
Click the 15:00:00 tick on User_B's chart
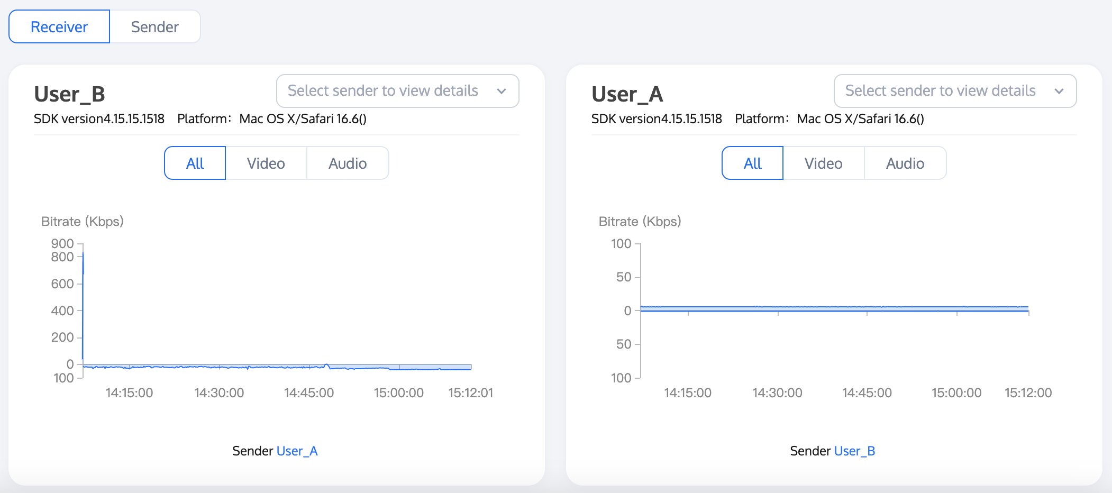click(x=399, y=367)
